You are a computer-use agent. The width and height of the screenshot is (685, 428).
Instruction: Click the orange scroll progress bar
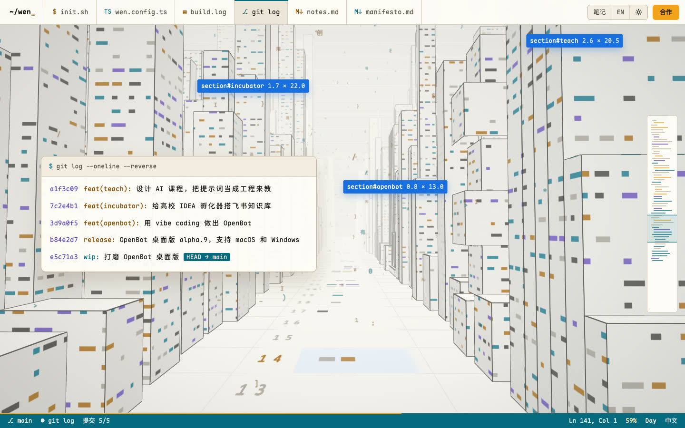[201, 413]
